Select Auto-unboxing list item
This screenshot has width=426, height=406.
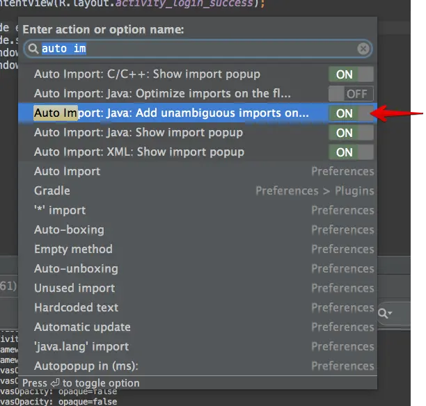[198, 268]
